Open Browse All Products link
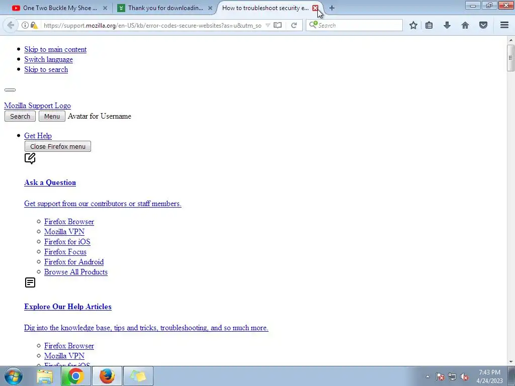515x386 pixels. tap(76, 272)
